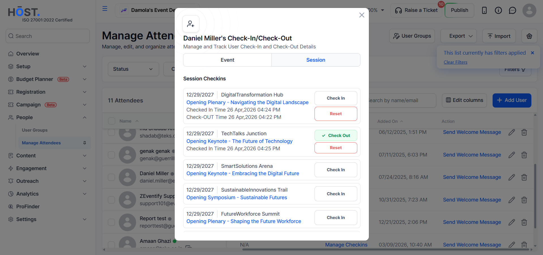Click the horizontal scrollbar under the attendee table
Screen dimensions: 543x255
coord(317,250)
